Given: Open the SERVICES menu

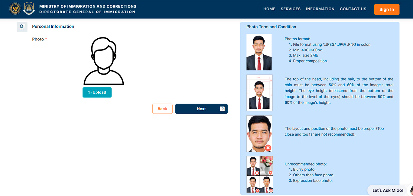Looking at the screenshot, I should coord(291,9).
